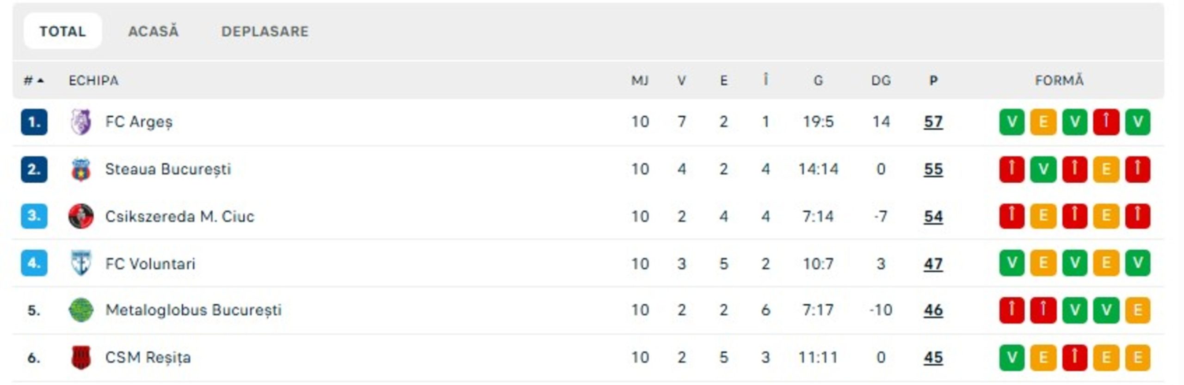The height and width of the screenshot is (385, 1184).
Task: Click the FC Argeș club crest
Action: (81, 122)
